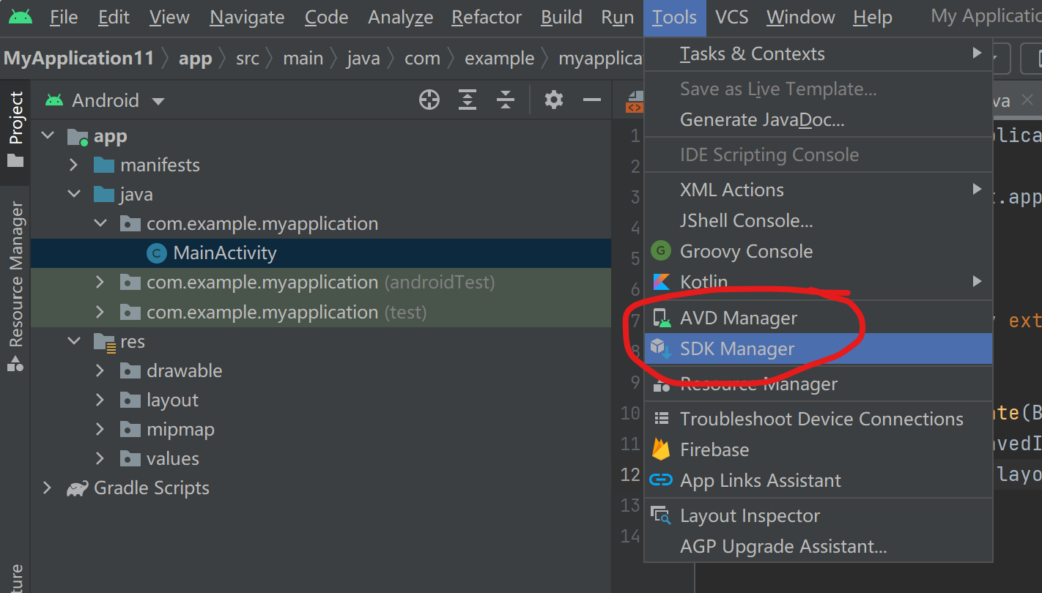The width and height of the screenshot is (1042, 593).
Task: Open the Analyze menu
Action: pos(401,18)
